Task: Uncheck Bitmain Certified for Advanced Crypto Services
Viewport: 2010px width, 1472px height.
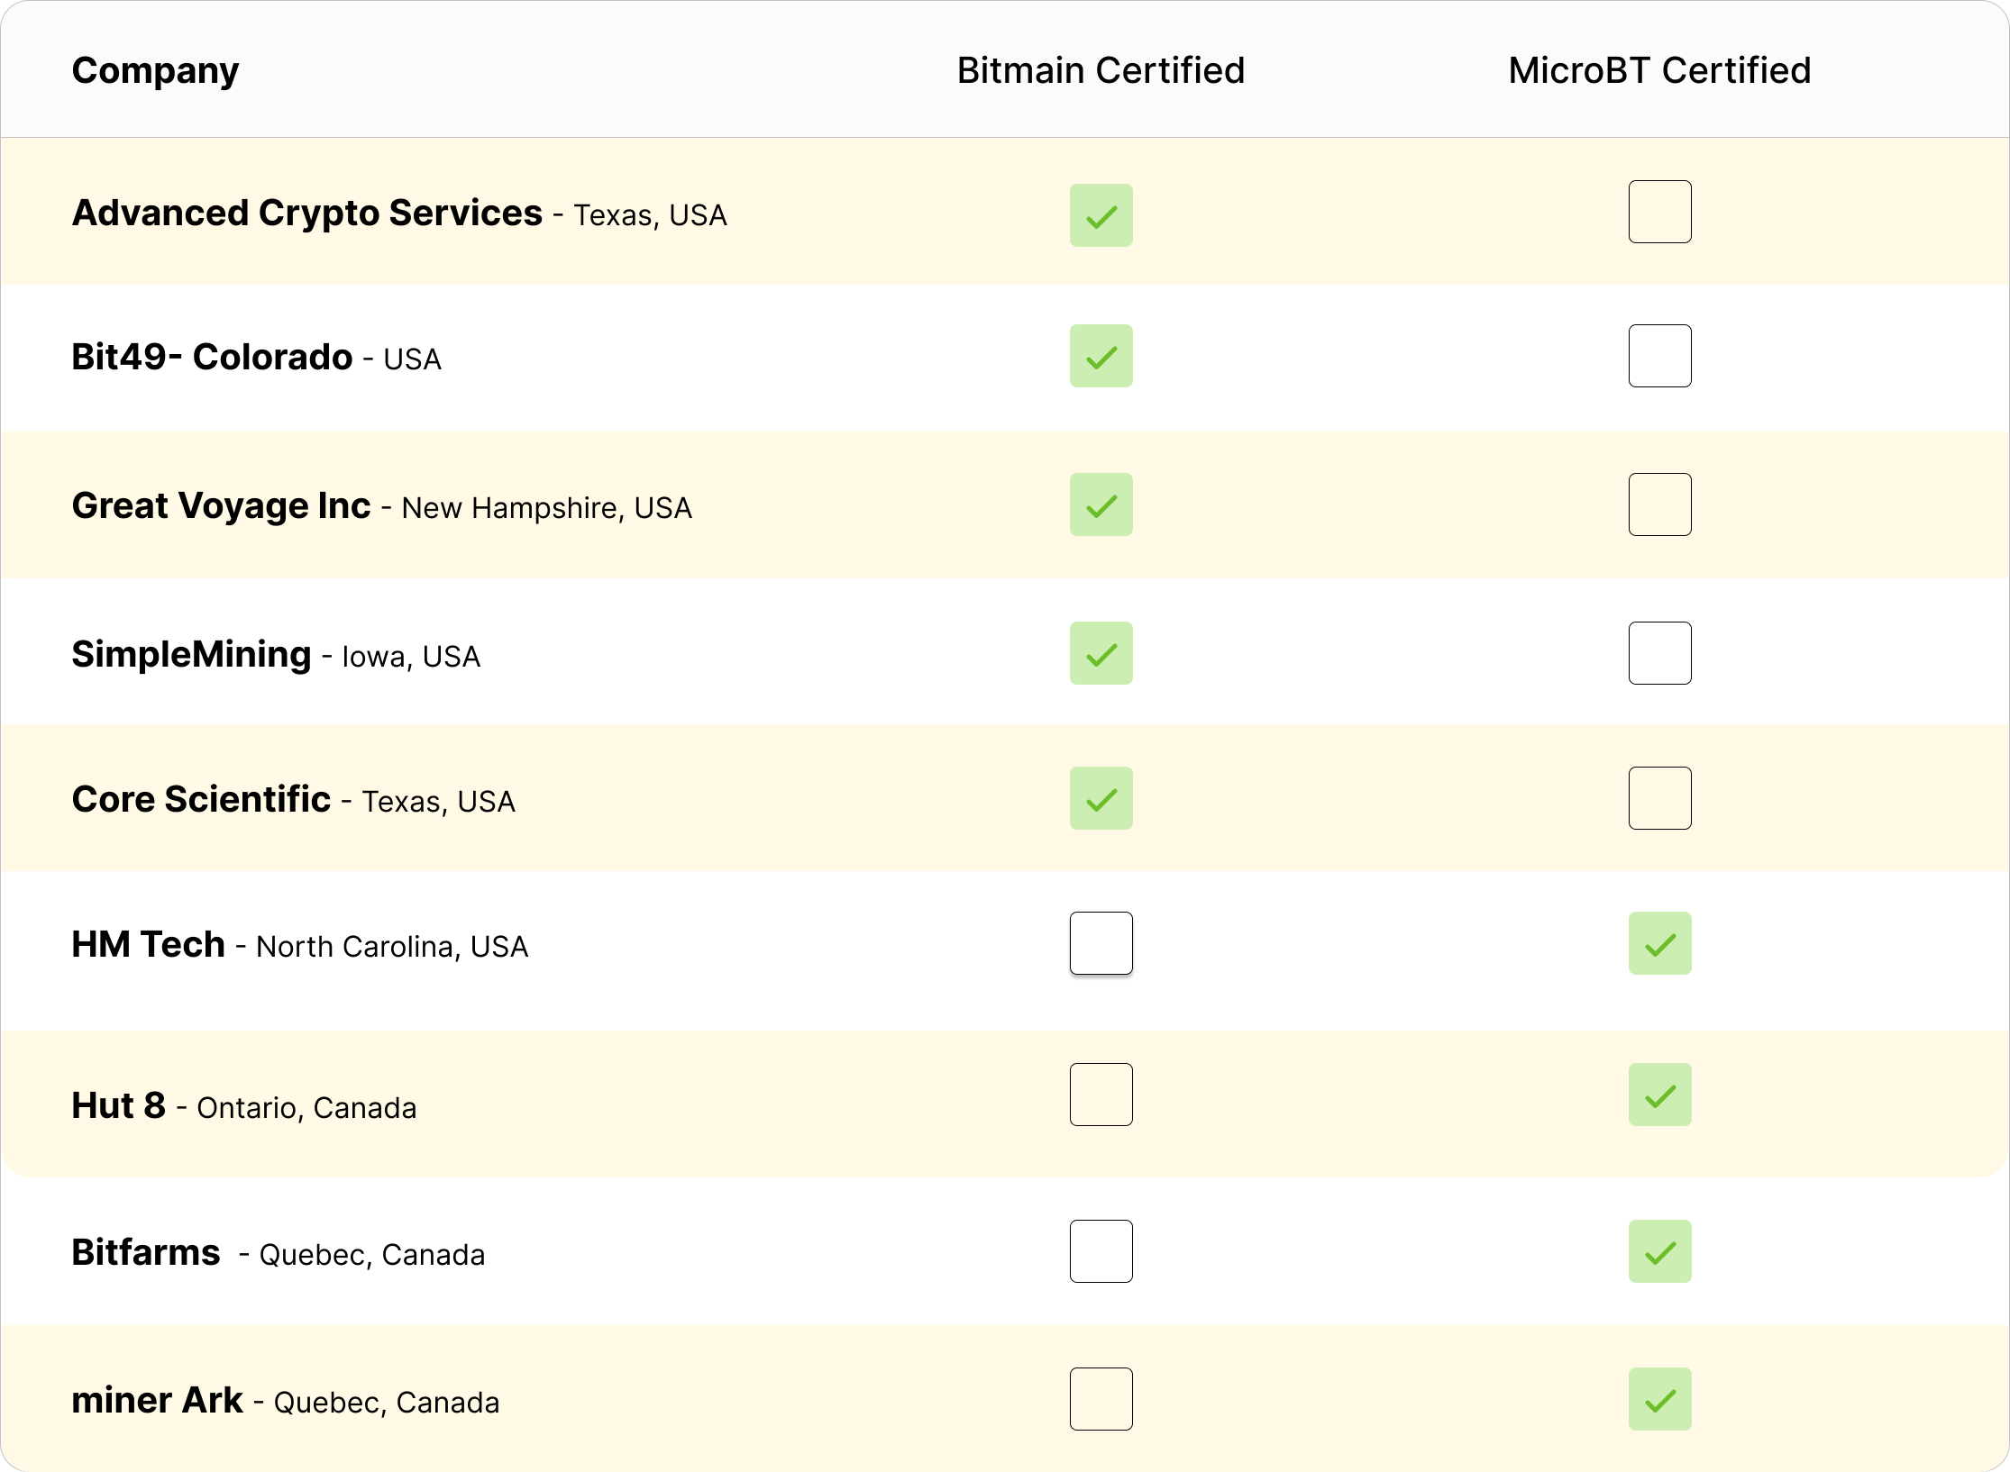Action: [x=1101, y=214]
